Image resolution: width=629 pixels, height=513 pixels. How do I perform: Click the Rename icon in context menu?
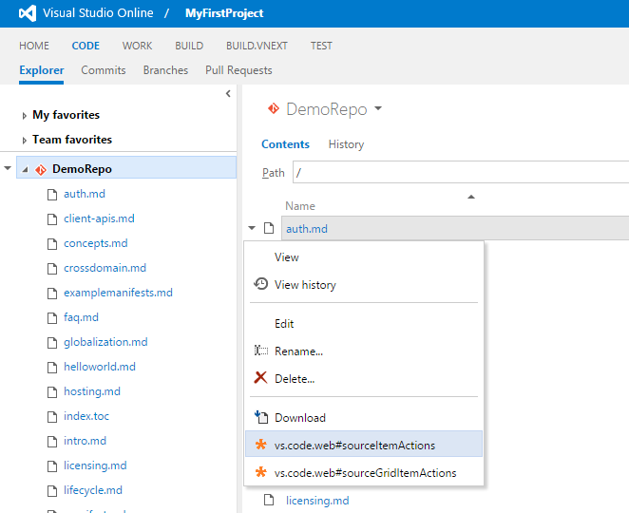(x=260, y=351)
